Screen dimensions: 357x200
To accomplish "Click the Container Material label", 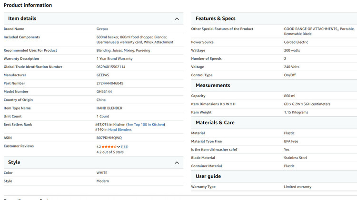I will click(206, 166).
